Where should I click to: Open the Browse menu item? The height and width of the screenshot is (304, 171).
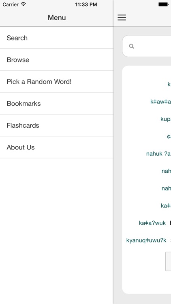tap(57, 60)
